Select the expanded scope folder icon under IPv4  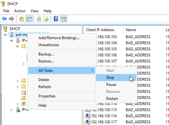[x=23, y=46]
